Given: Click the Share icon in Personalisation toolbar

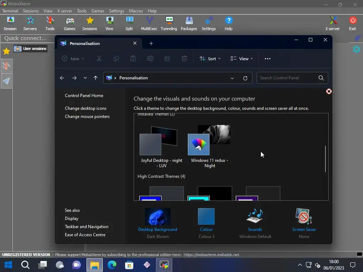Looking at the screenshot, I should coord(167,58).
